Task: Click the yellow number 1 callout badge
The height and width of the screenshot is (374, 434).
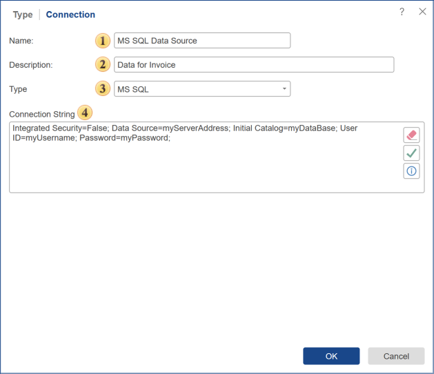Action: (x=103, y=41)
